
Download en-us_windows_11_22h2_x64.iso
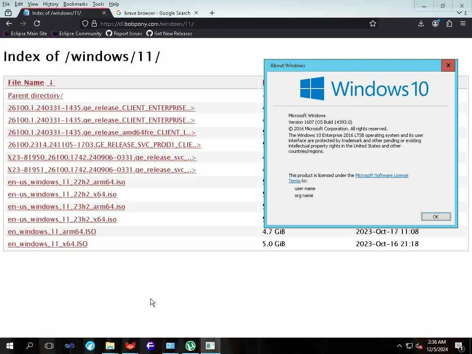click(62, 195)
